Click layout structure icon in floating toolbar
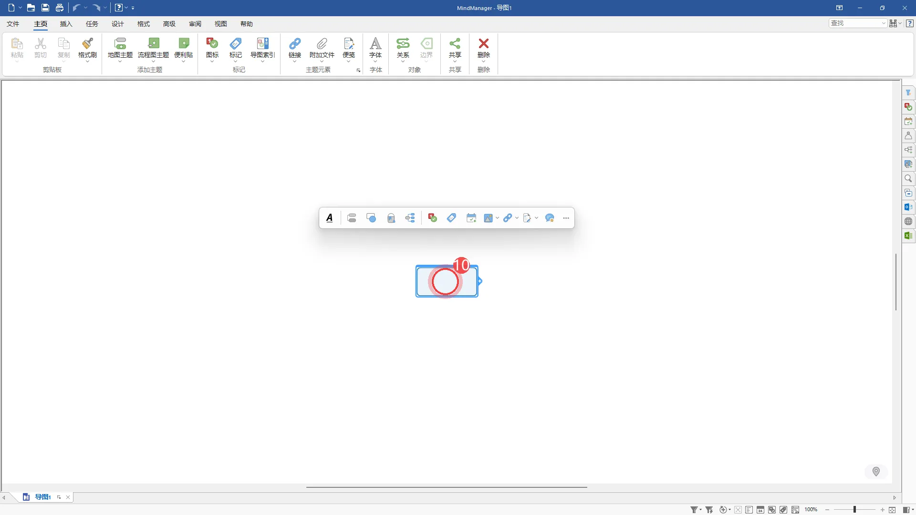Screen dimensions: 916x515 (410, 218)
